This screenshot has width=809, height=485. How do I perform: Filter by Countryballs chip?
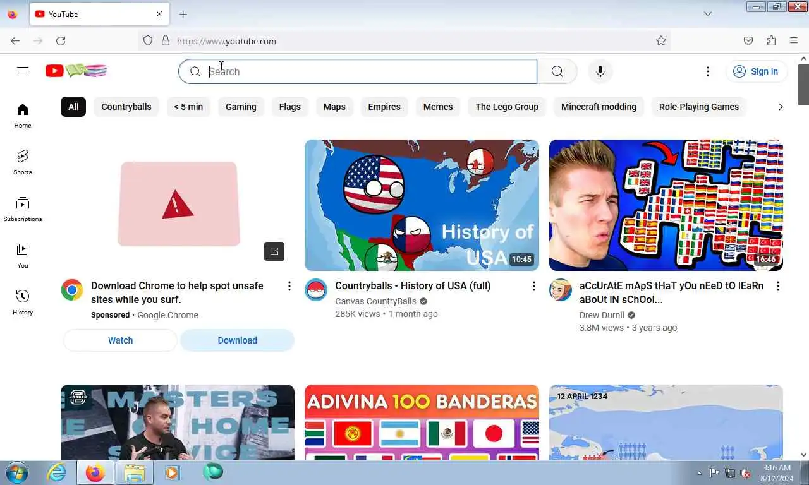pyautogui.click(x=126, y=107)
